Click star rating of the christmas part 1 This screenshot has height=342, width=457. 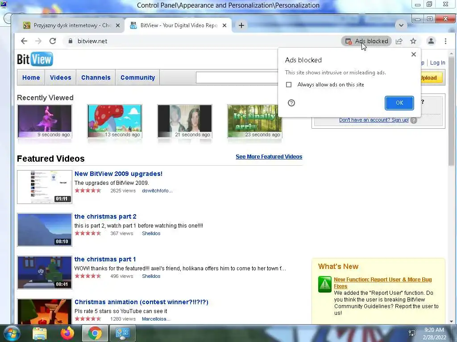point(88,276)
